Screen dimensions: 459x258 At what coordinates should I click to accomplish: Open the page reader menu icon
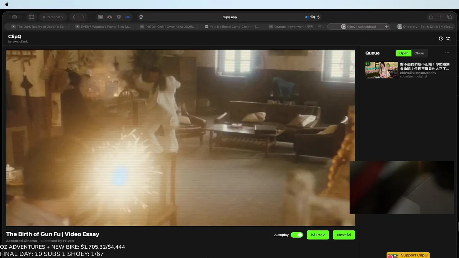pos(141,17)
